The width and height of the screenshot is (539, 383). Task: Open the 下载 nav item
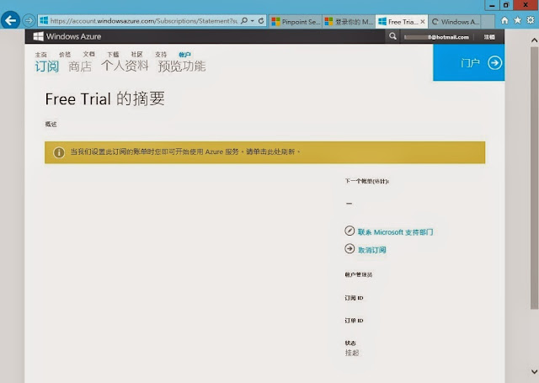(x=113, y=54)
